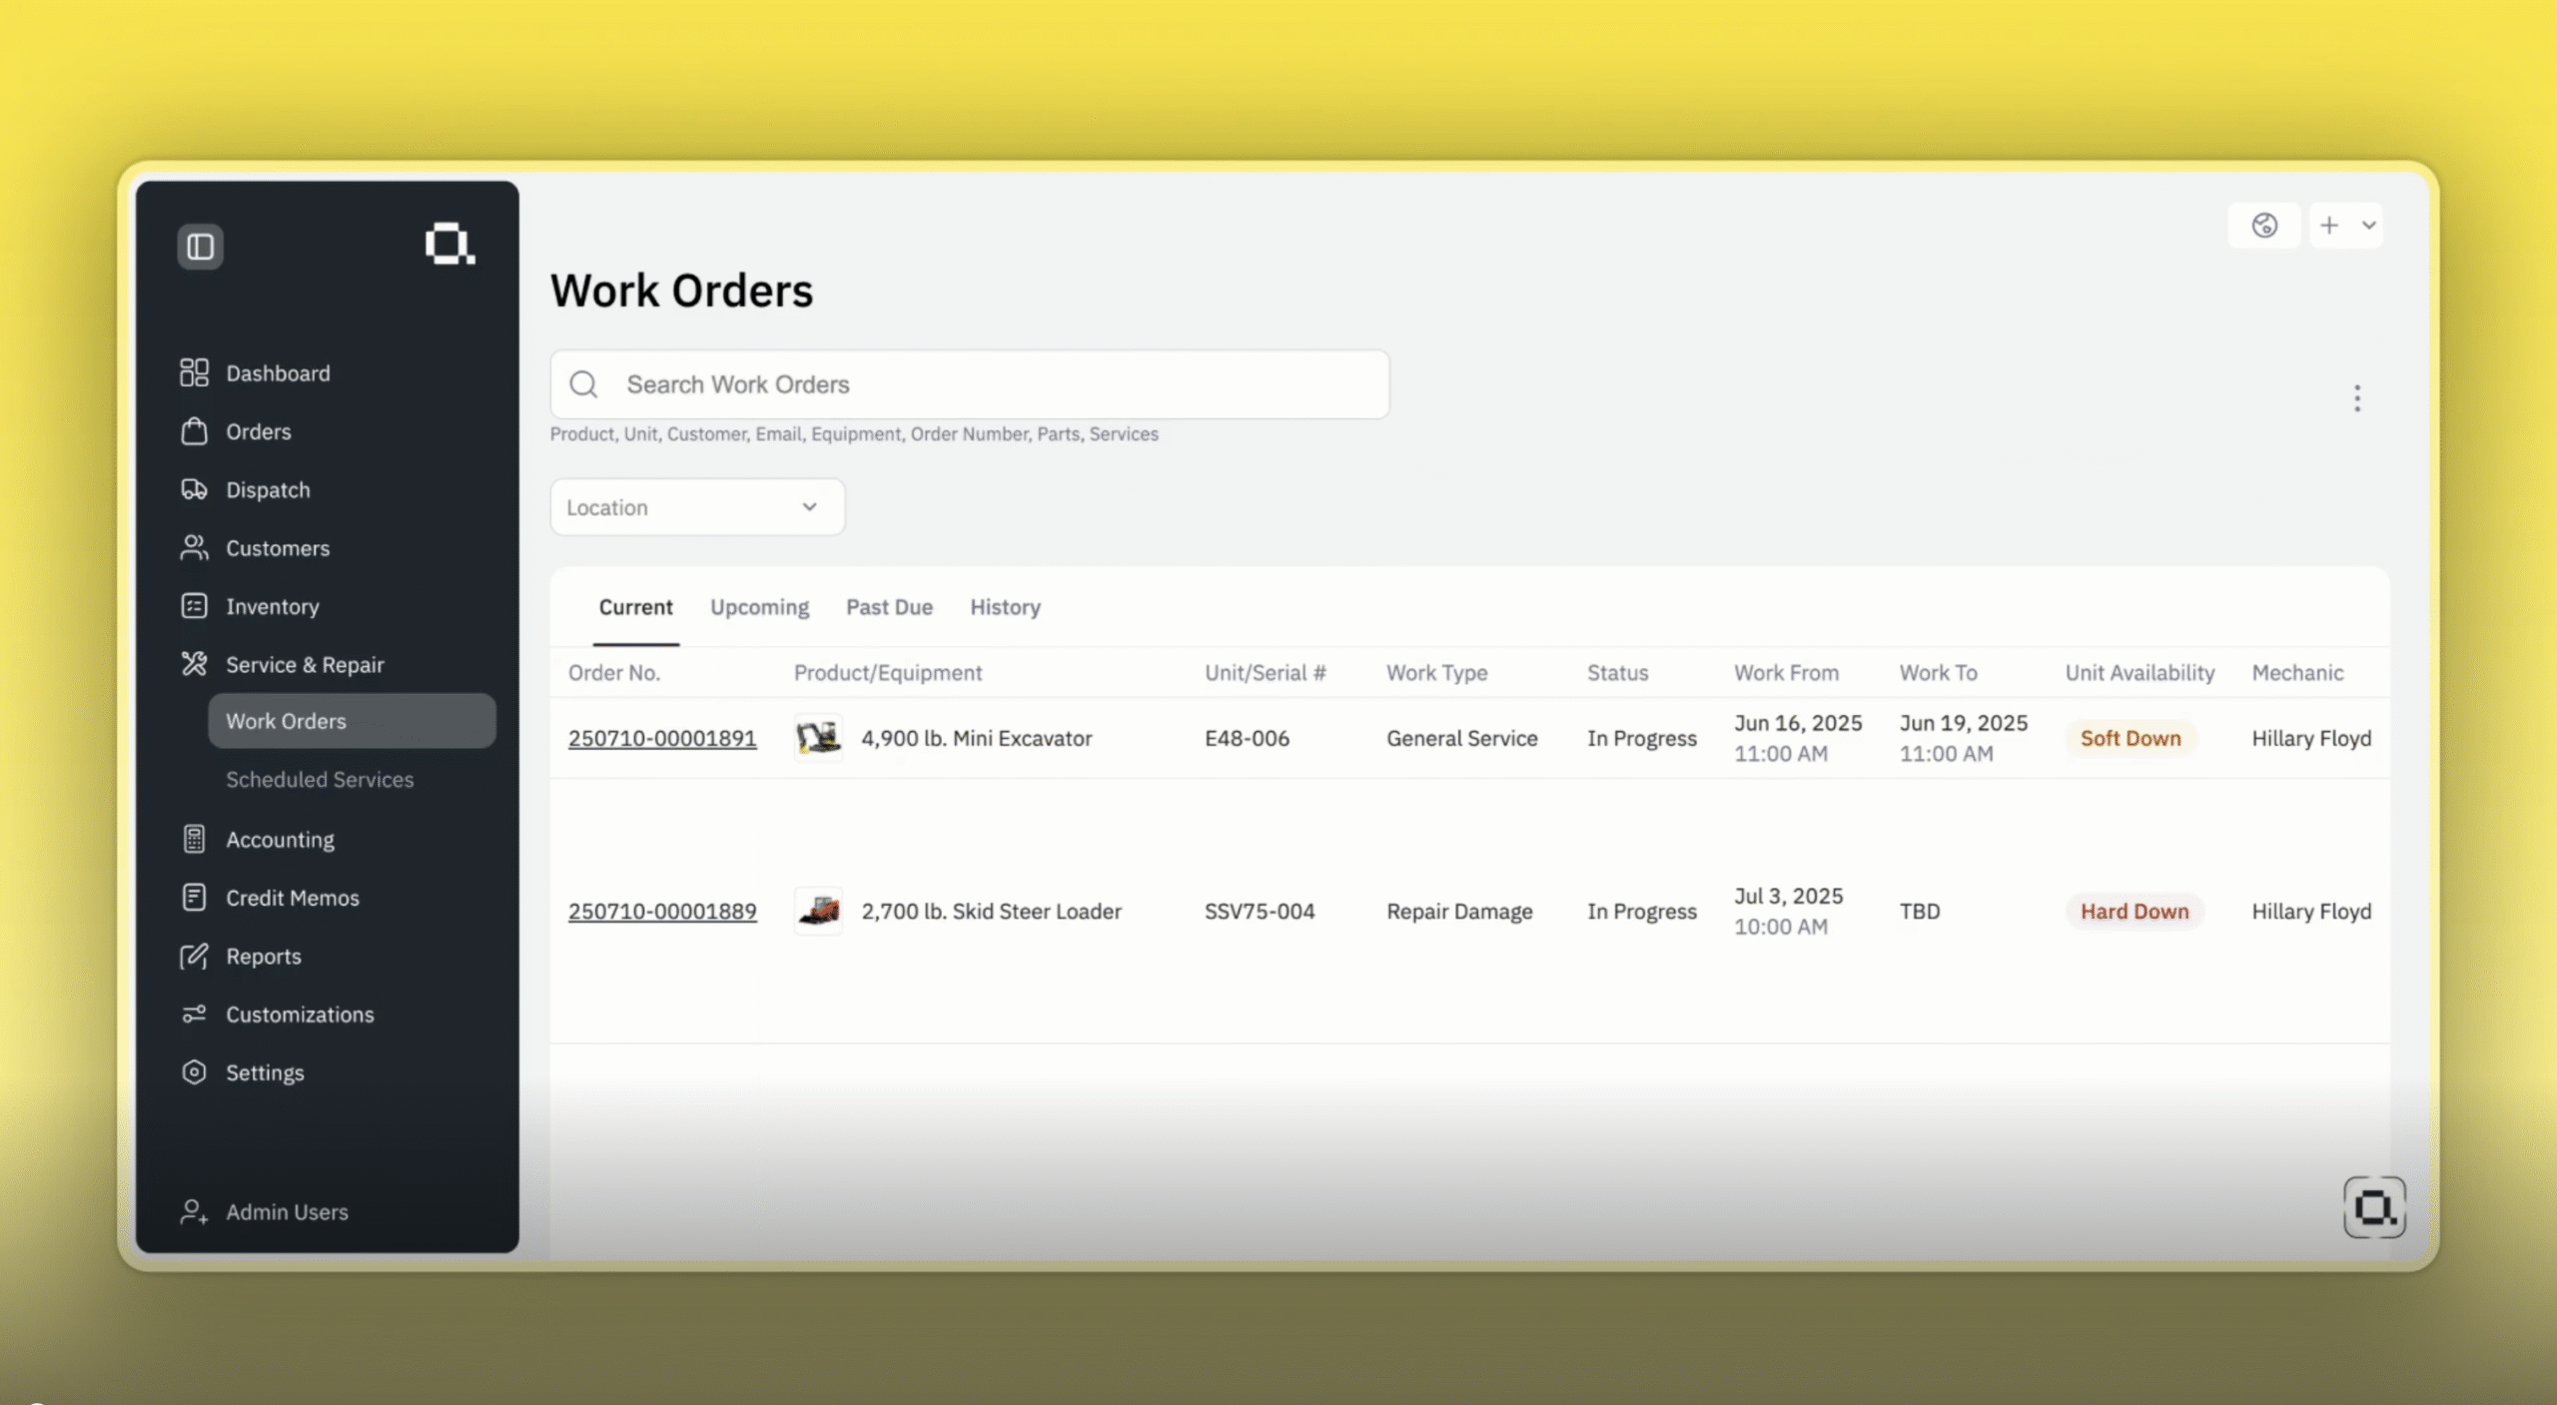Click the Scheduled Services menu entry
The image size is (2557, 1405).
click(319, 780)
